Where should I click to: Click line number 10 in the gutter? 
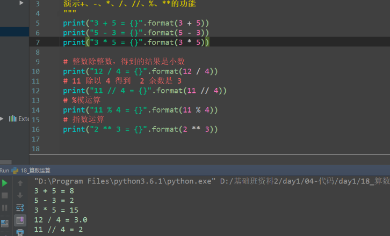tap(35, 71)
